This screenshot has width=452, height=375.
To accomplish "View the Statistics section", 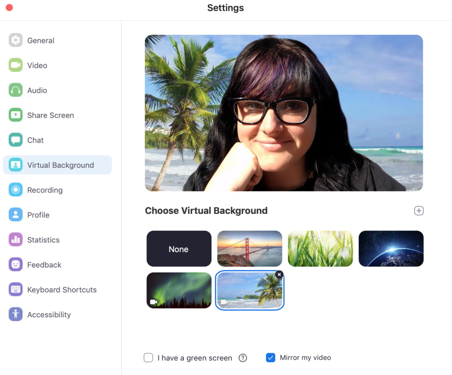I will pos(44,239).
